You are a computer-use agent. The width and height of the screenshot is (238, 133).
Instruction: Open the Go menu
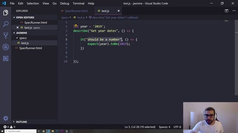(x=55, y=3)
